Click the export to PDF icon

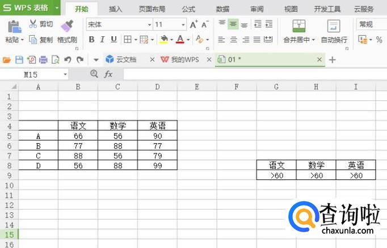pos(31,59)
